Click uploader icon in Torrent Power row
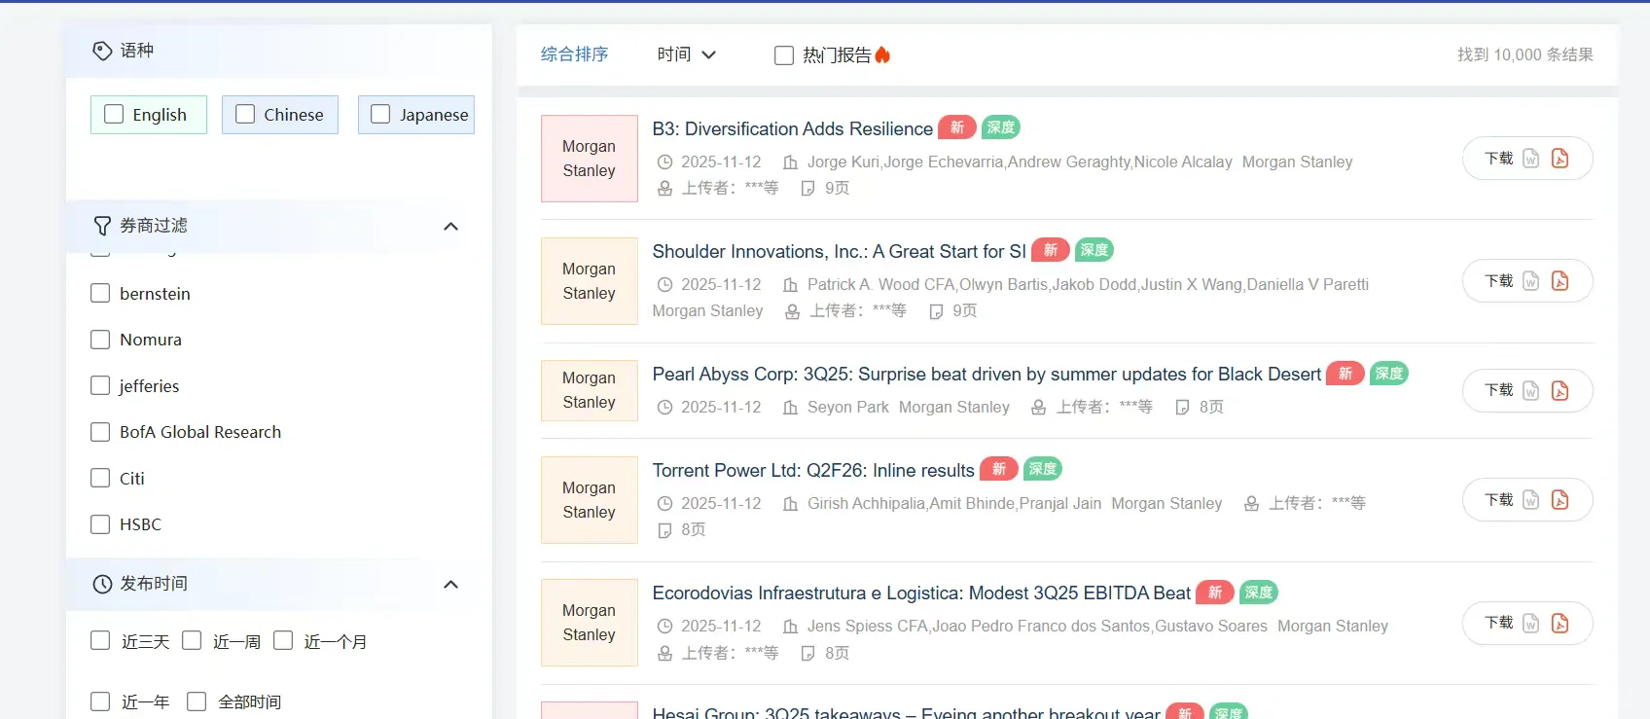 click(1252, 504)
